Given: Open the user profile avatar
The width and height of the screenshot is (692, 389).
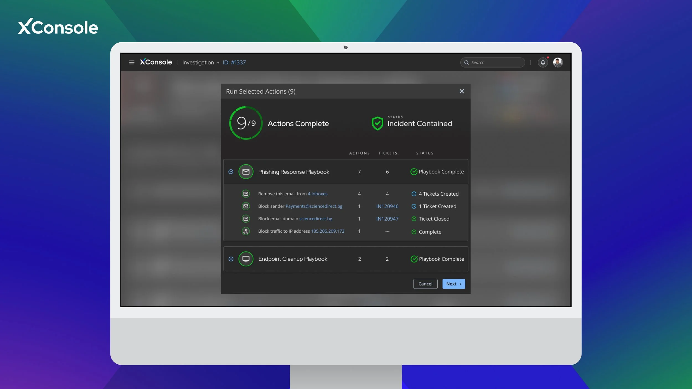Looking at the screenshot, I should click(x=558, y=63).
